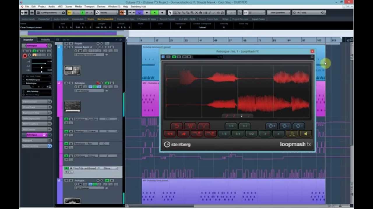This screenshot has width=373, height=209.
Task: Click the Not Connected studio status
Action: pos(105,19)
